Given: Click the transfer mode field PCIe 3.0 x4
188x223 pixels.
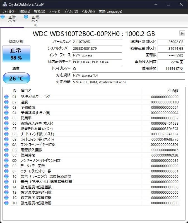Looking at the screenshot, I should click(x=97, y=62).
